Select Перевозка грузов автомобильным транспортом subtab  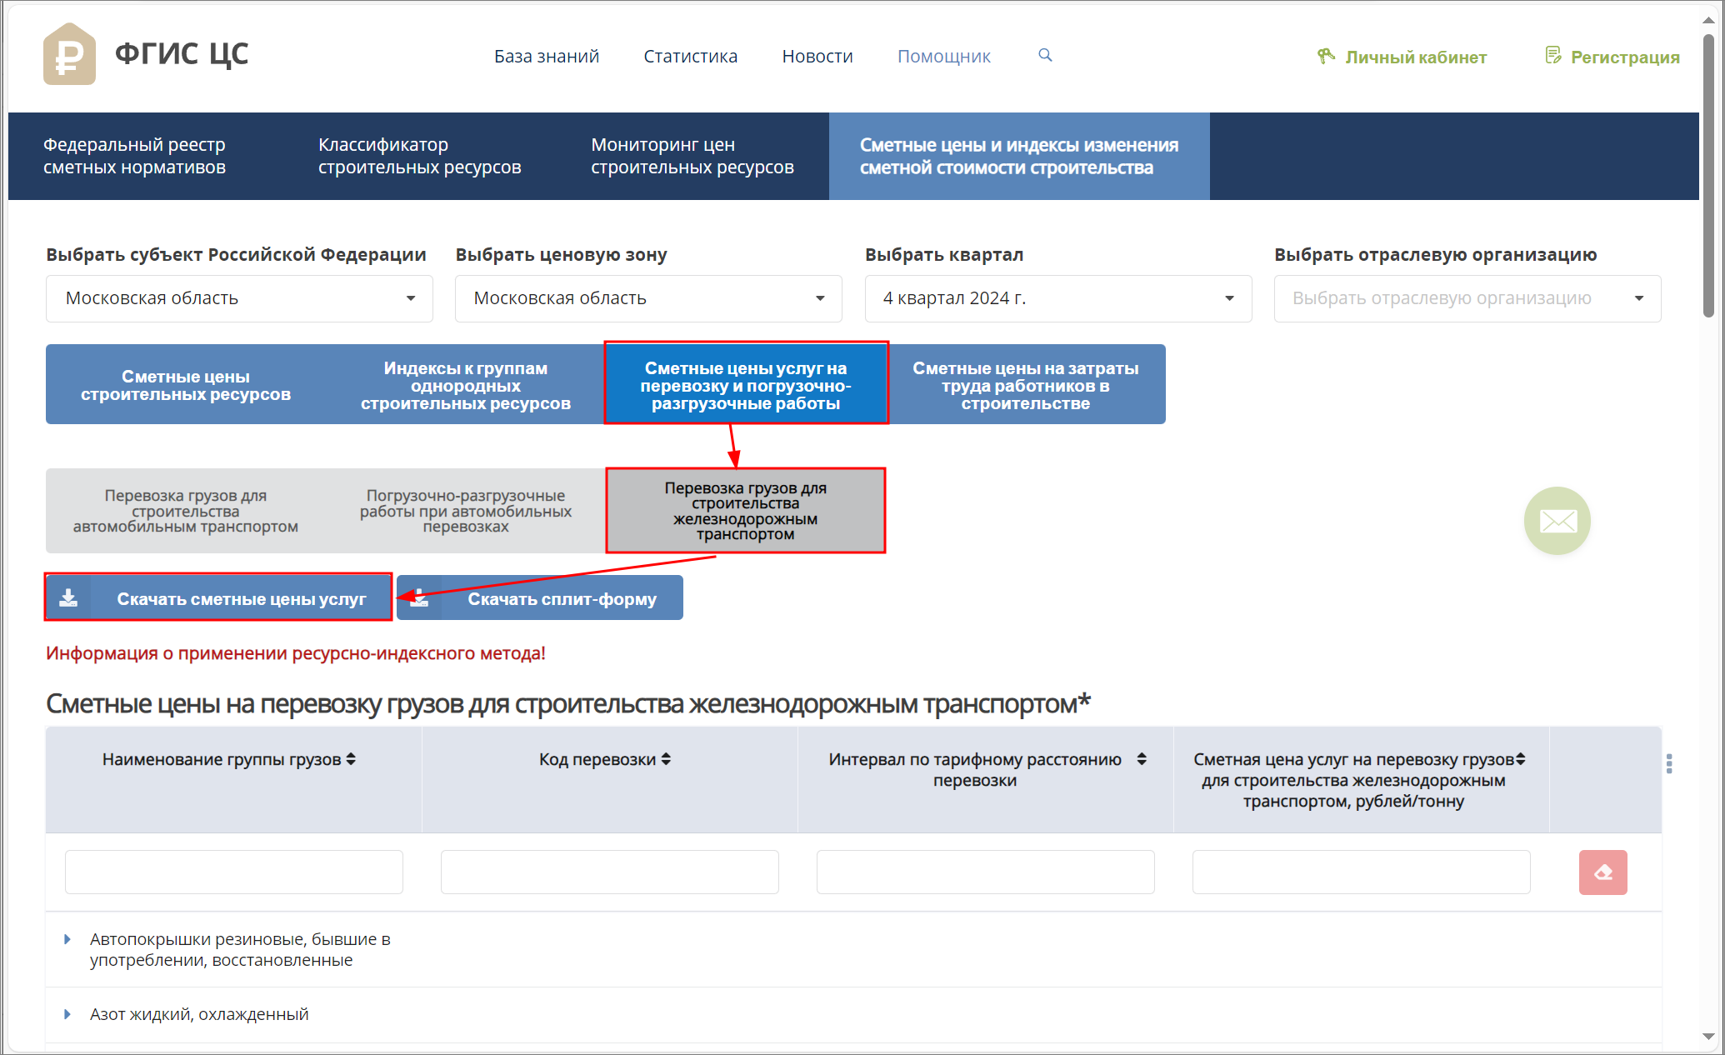click(186, 511)
